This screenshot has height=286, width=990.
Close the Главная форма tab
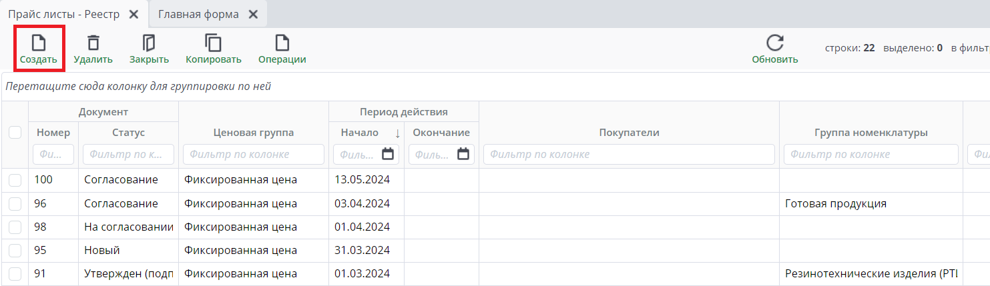pos(253,14)
